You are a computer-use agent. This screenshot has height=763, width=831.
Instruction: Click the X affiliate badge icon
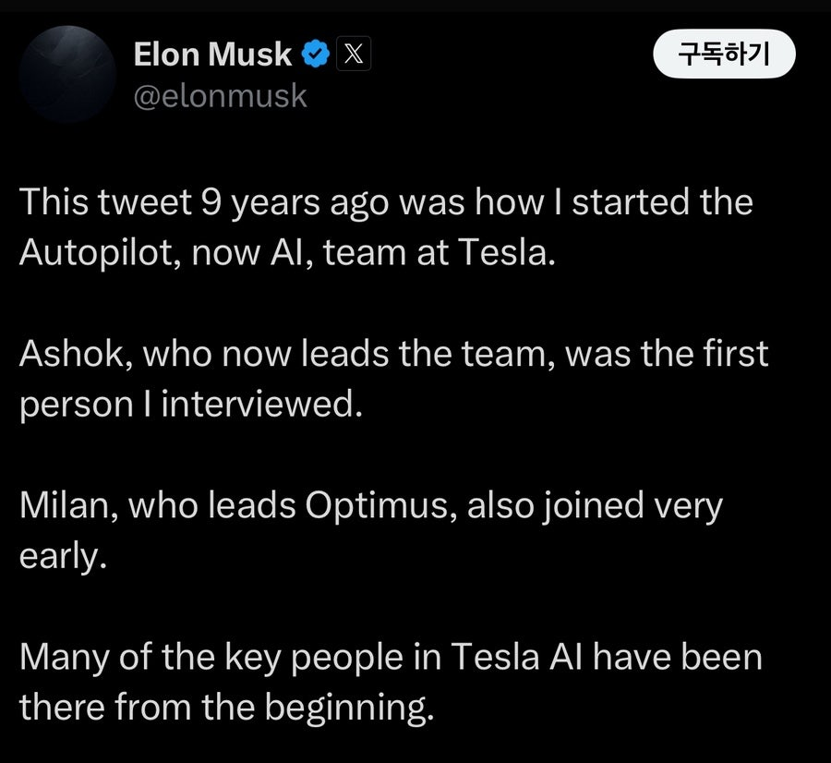point(354,54)
